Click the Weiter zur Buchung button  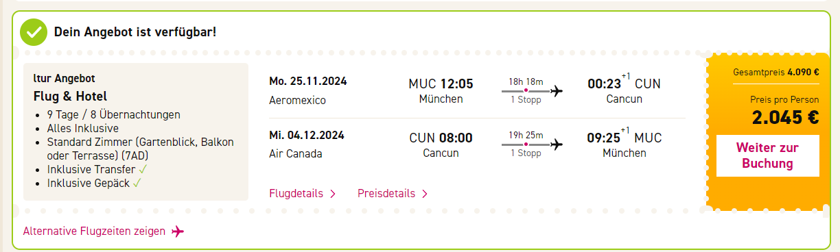[767, 155]
